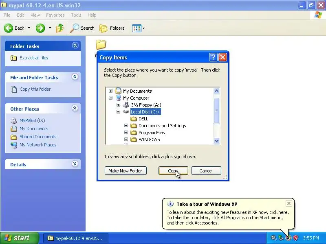This screenshot has width=326, height=244.
Task: Click the green Forward arrow icon
Action: coord(40,28)
